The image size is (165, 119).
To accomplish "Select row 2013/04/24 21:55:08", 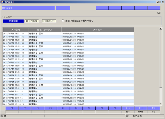I will point(68,79).
